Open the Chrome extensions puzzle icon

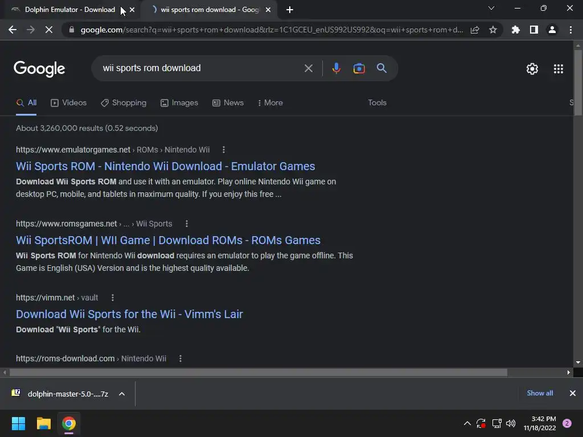tap(516, 30)
